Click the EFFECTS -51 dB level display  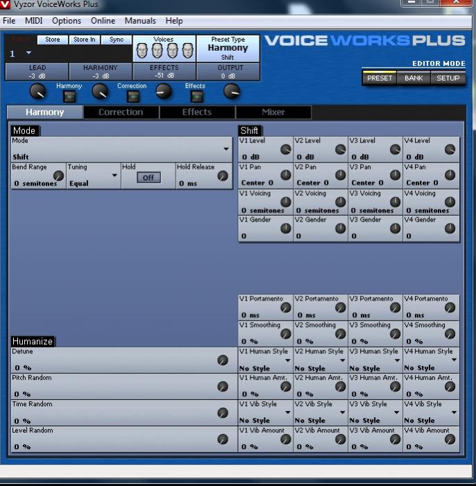point(164,72)
